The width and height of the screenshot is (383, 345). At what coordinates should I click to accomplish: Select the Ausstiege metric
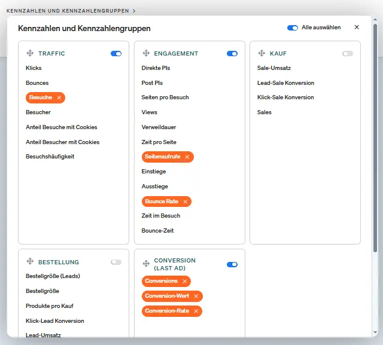[154, 187]
